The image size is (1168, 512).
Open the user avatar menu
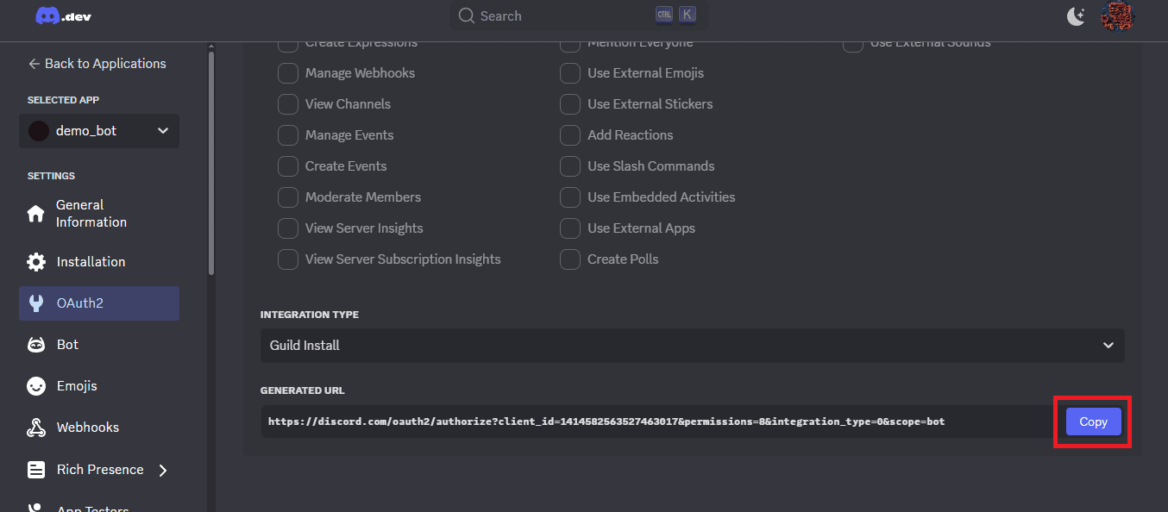click(x=1117, y=16)
